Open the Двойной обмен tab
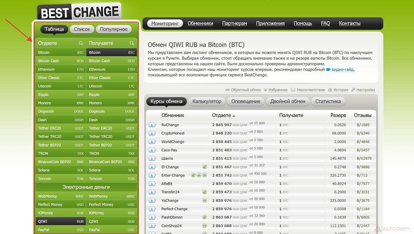This screenshot has height=234, width=414. [288, 101]
